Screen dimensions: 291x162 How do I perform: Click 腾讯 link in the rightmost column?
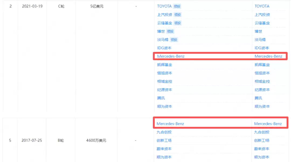click(258, 98)
